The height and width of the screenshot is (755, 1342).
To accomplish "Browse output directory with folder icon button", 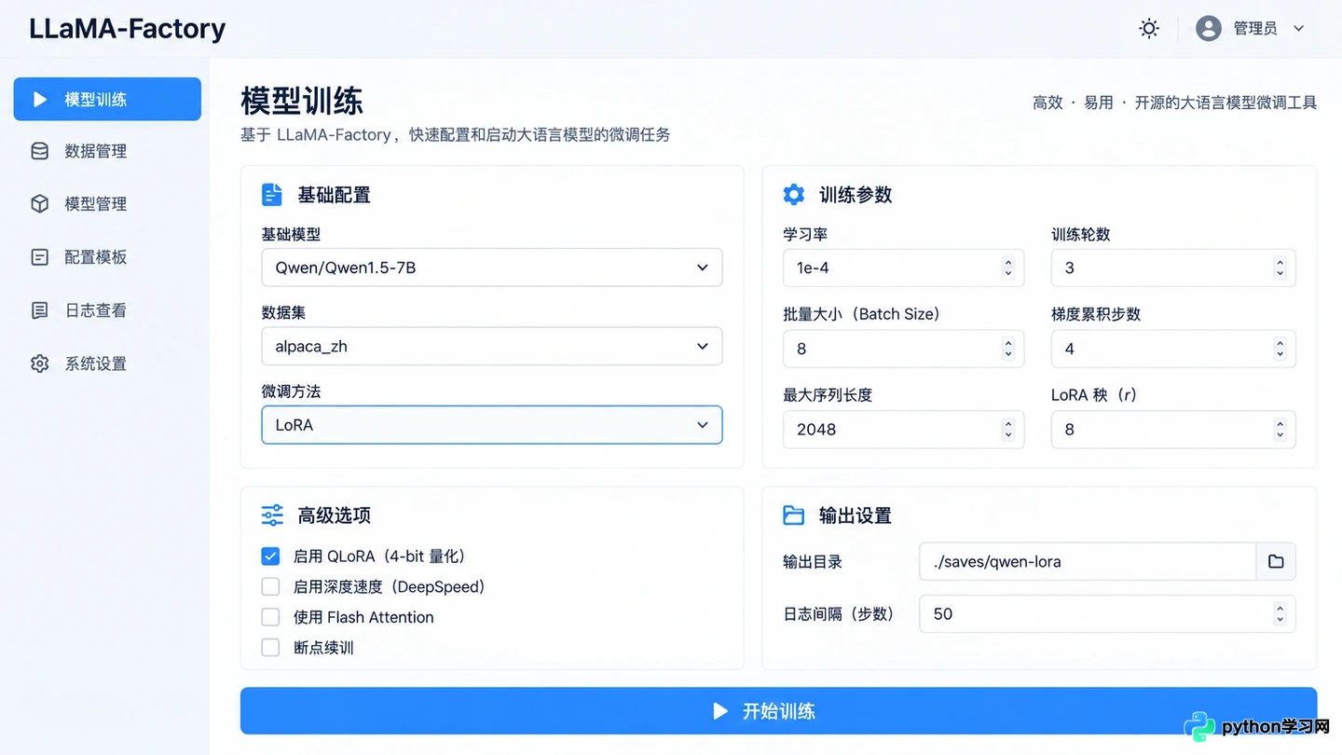I will [x=1276, y=562].
